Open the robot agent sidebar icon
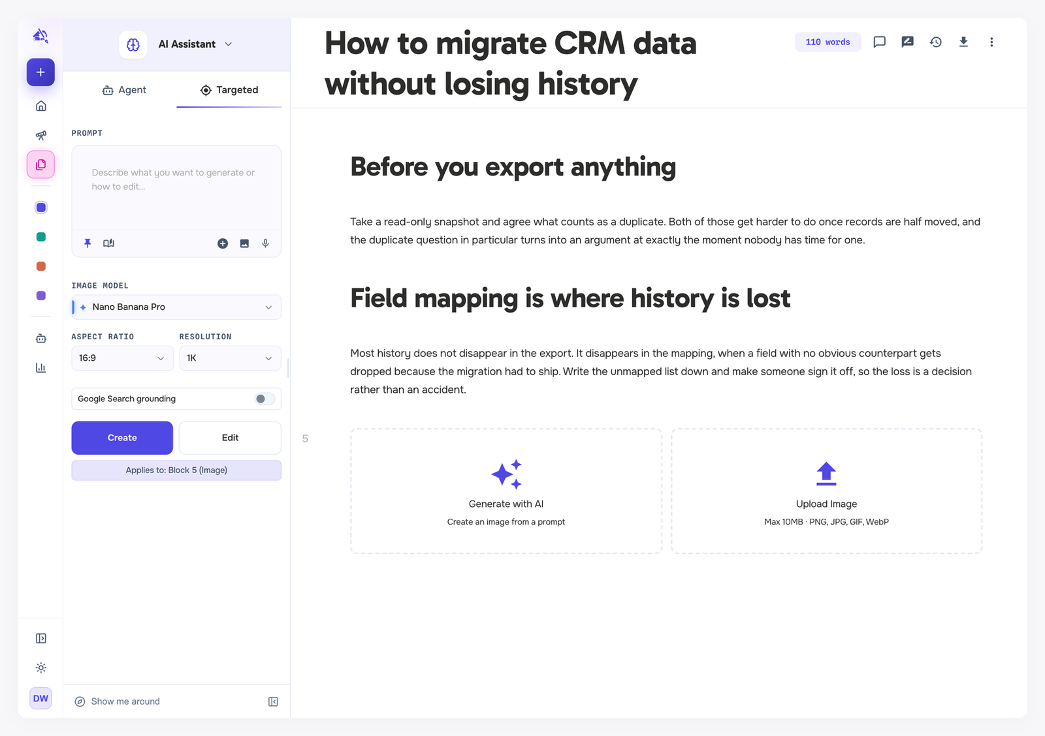 click(x=40, y=338)
